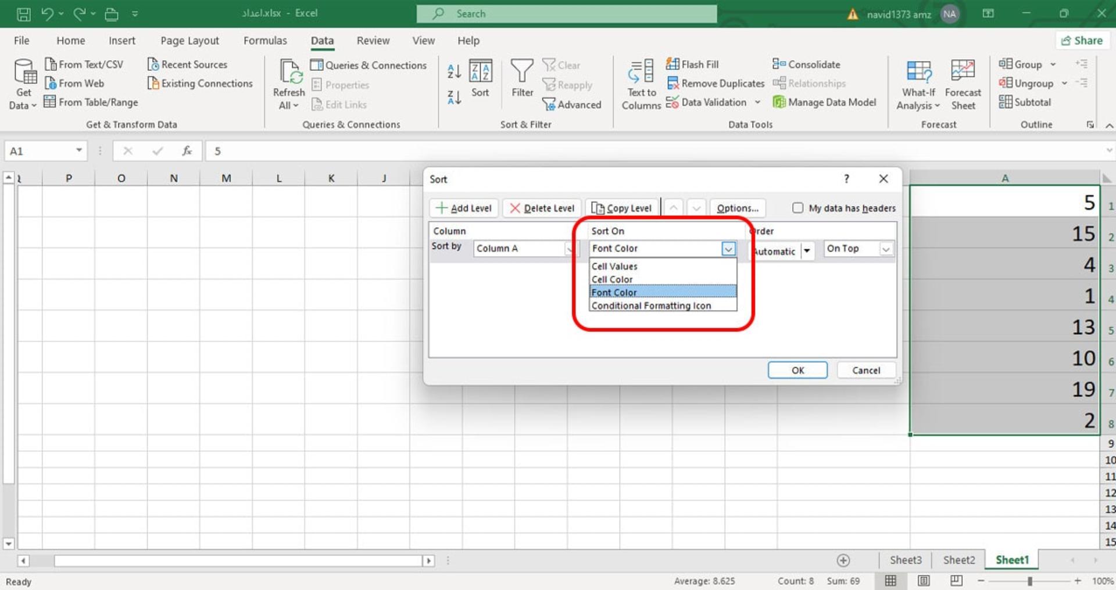Add a new sheet with plus icon
The height and width of the screenshot is (590, 1116).
coord(843,560)
